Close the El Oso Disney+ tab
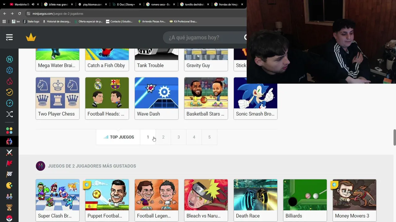Screen dimensions: 396x222 (x=140, y=4)
